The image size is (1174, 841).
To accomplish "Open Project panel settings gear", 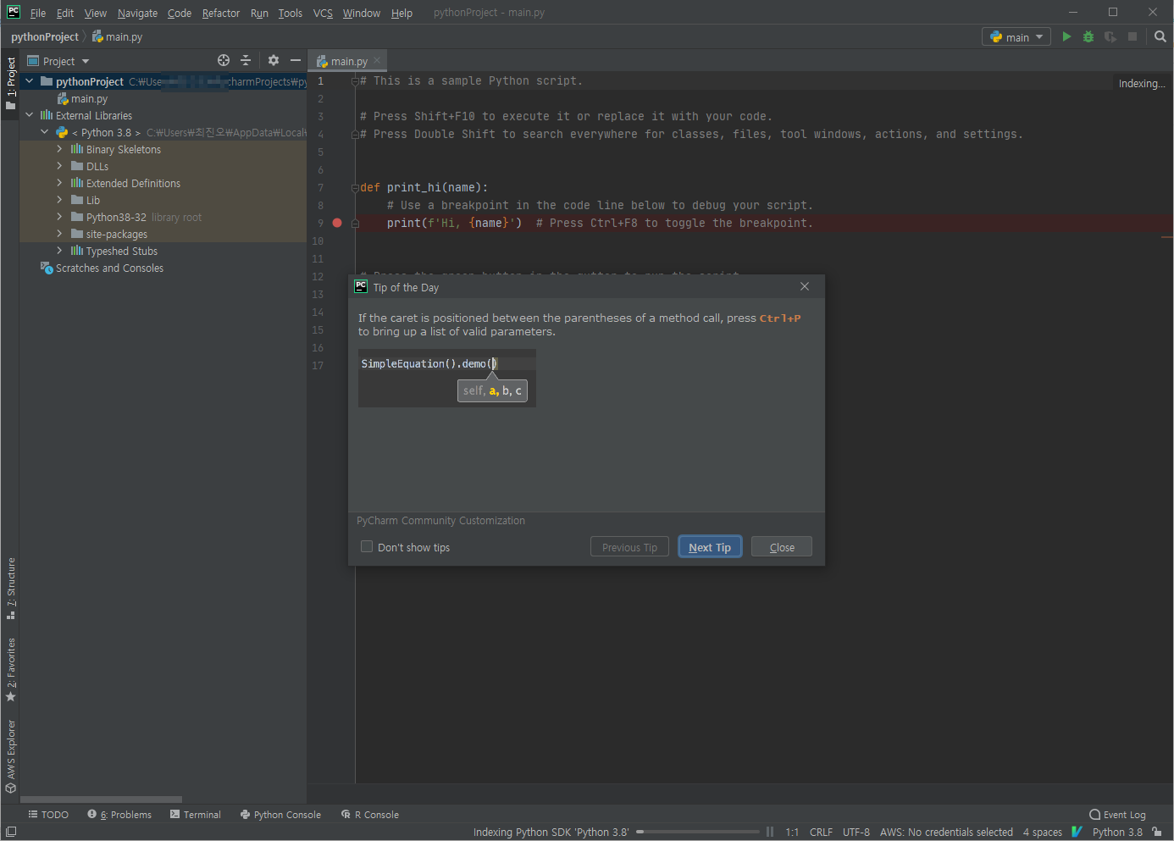I will coord(273,60).
